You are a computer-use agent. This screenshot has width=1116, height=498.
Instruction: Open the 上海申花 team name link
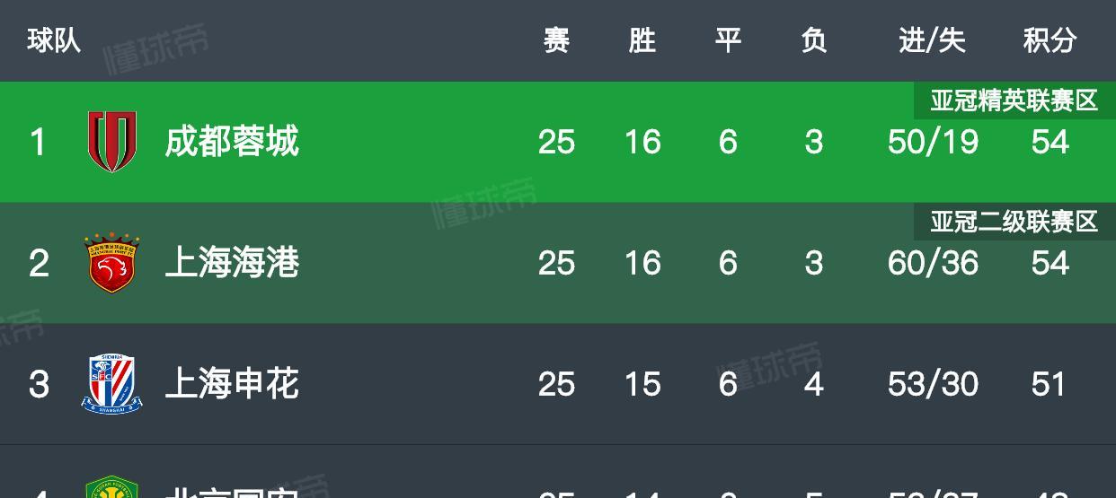[x=232, y=384]
